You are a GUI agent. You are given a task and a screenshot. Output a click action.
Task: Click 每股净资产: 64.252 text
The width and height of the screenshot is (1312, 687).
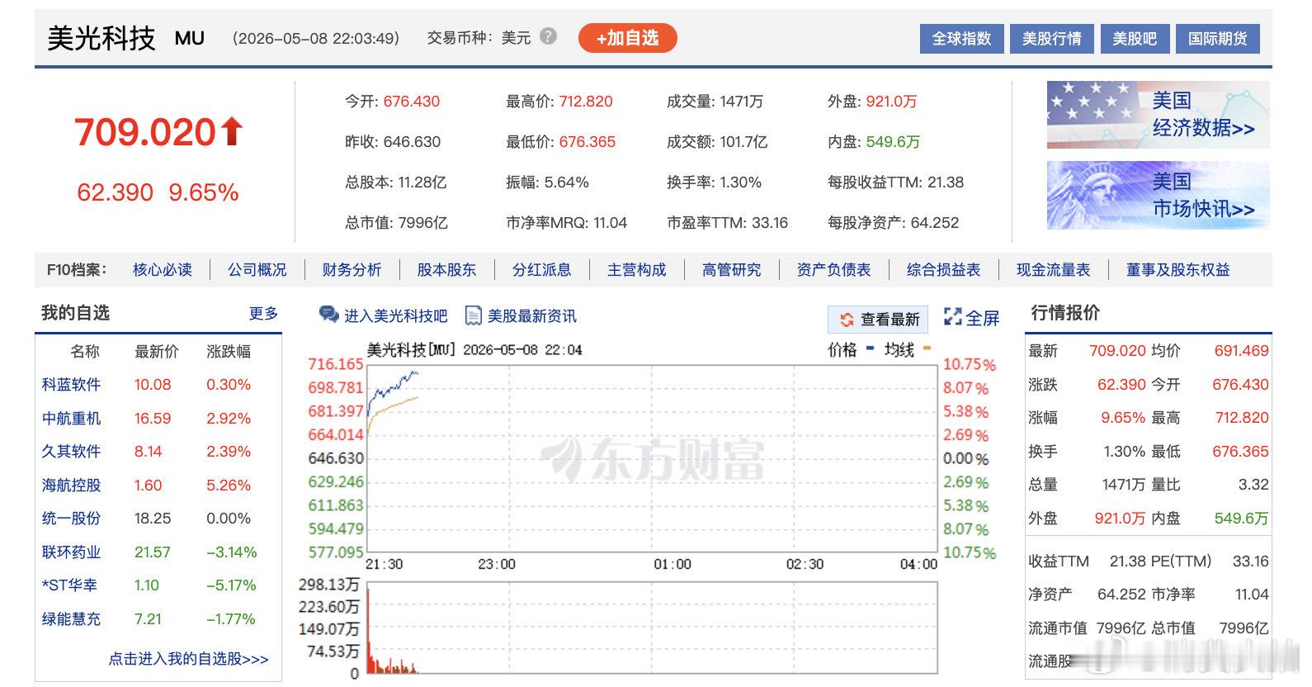[x=893, y=223]
